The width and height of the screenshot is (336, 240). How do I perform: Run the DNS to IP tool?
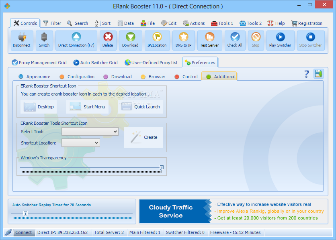[x=184, y=40]
